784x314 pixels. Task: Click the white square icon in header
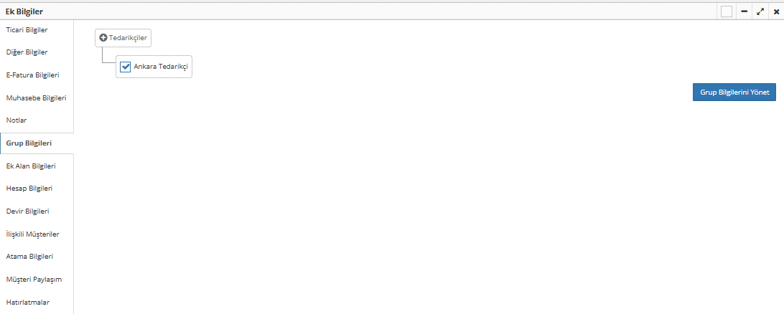(x=727, y=11)
